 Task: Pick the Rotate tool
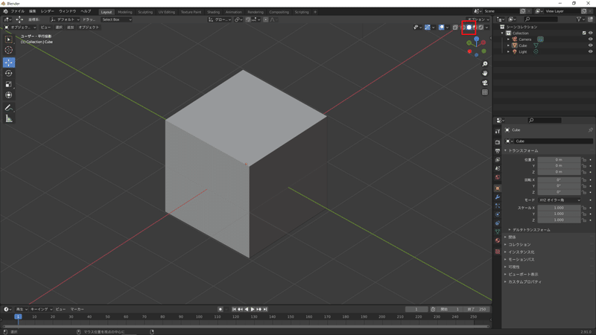point(9,73)
